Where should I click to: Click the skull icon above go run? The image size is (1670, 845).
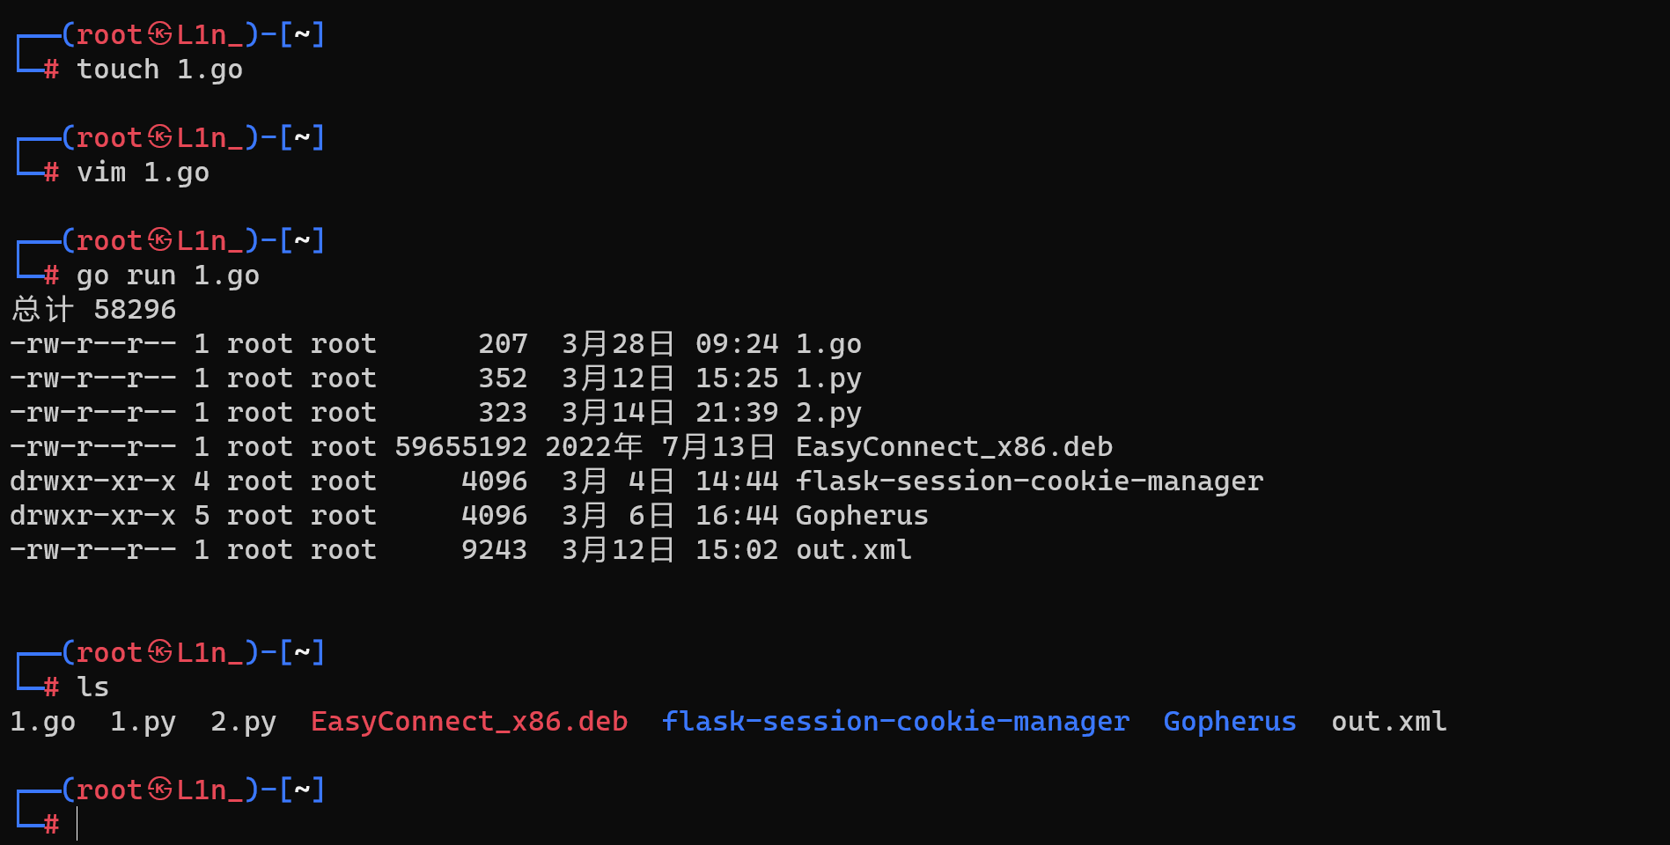(160, 240)
